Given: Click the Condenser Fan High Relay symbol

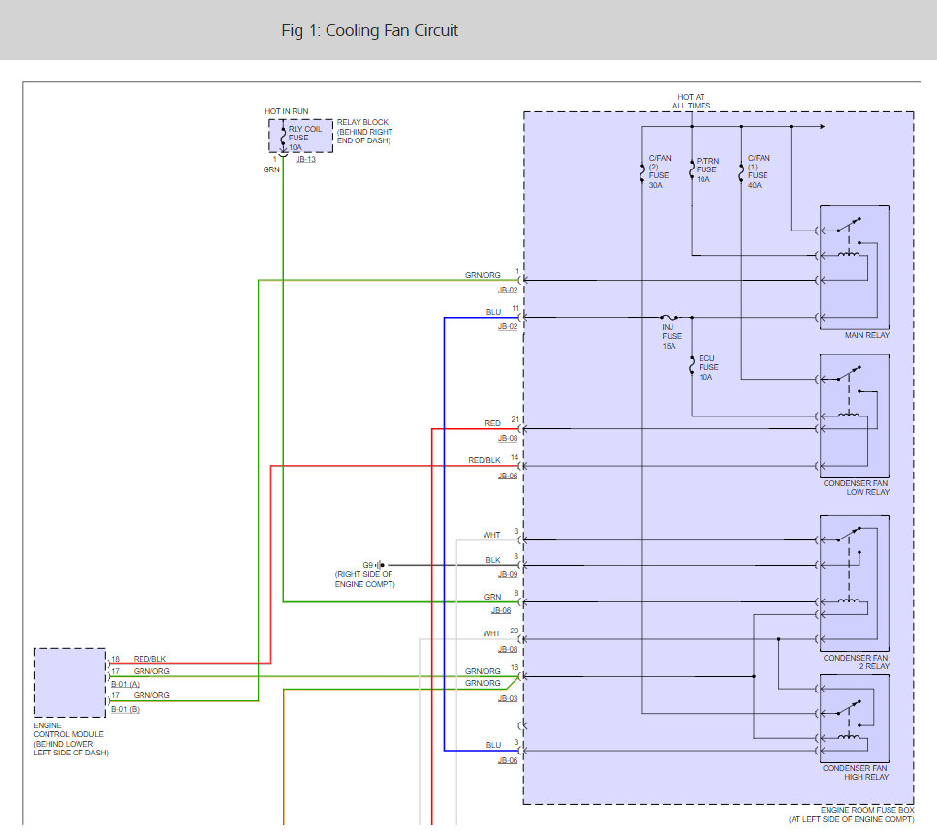Looking at the screenshot, I should 855,718.
